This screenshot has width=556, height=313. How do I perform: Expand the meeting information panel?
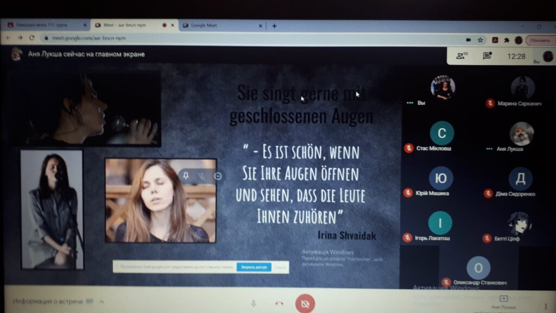[x=102, y=301]
